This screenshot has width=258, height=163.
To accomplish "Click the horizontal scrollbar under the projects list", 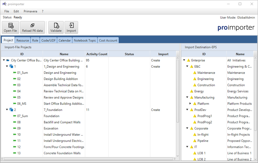I will [x=88, y=158].
